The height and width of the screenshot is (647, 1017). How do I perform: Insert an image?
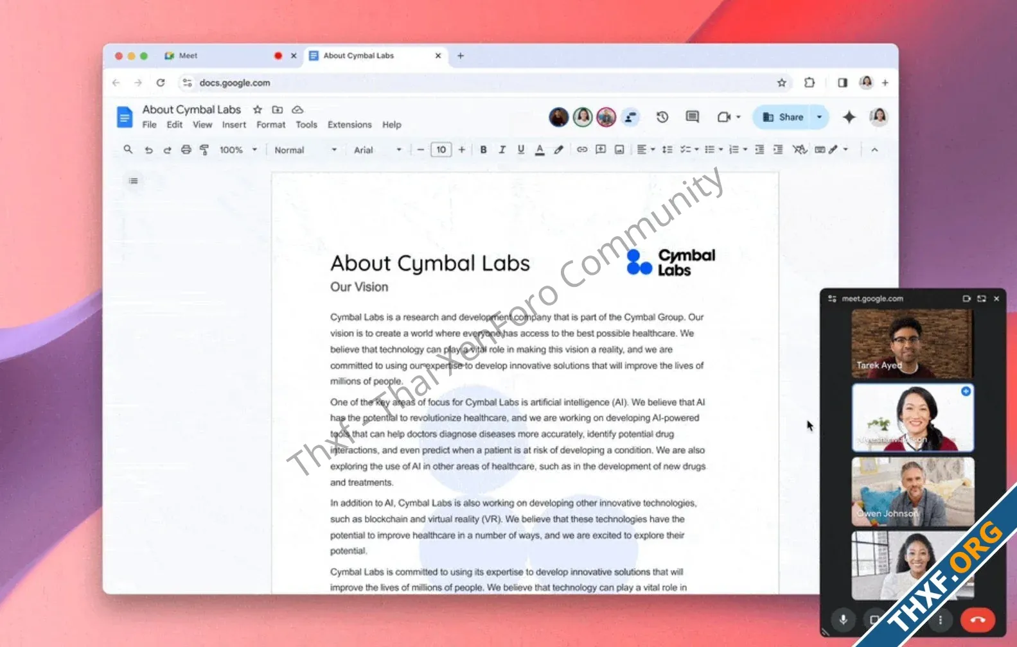pos(619,150)
